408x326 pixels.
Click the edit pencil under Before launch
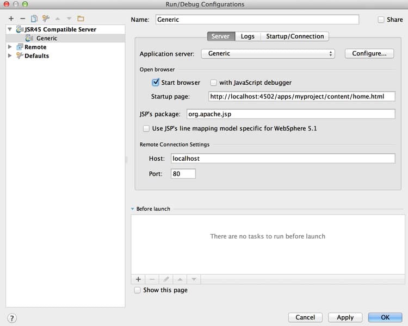[166, 279]
